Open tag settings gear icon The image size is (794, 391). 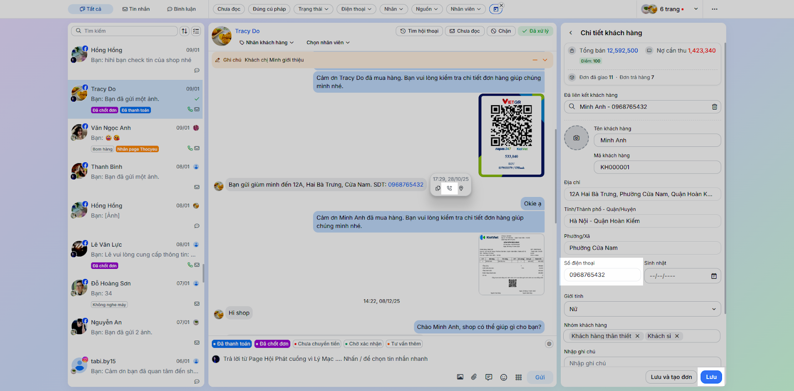[549, 344]
